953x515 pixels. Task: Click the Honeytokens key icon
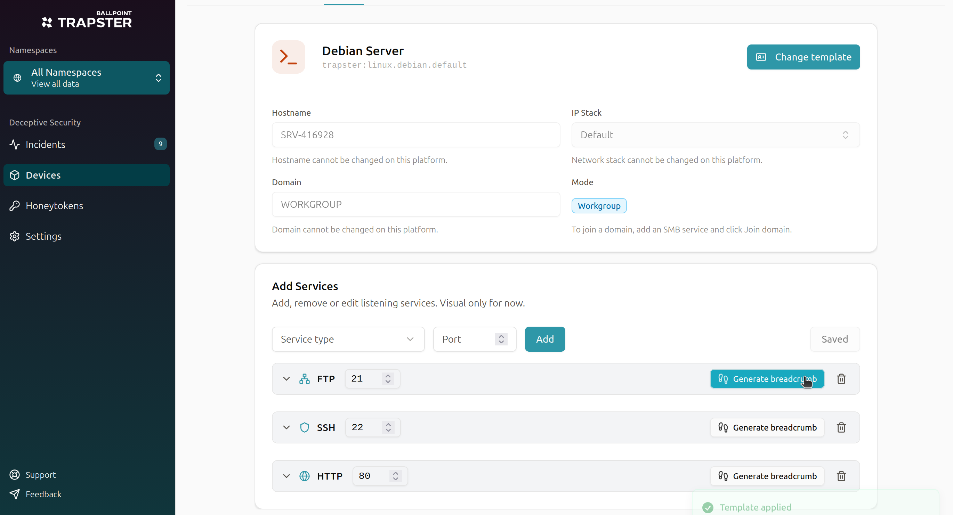14,206
